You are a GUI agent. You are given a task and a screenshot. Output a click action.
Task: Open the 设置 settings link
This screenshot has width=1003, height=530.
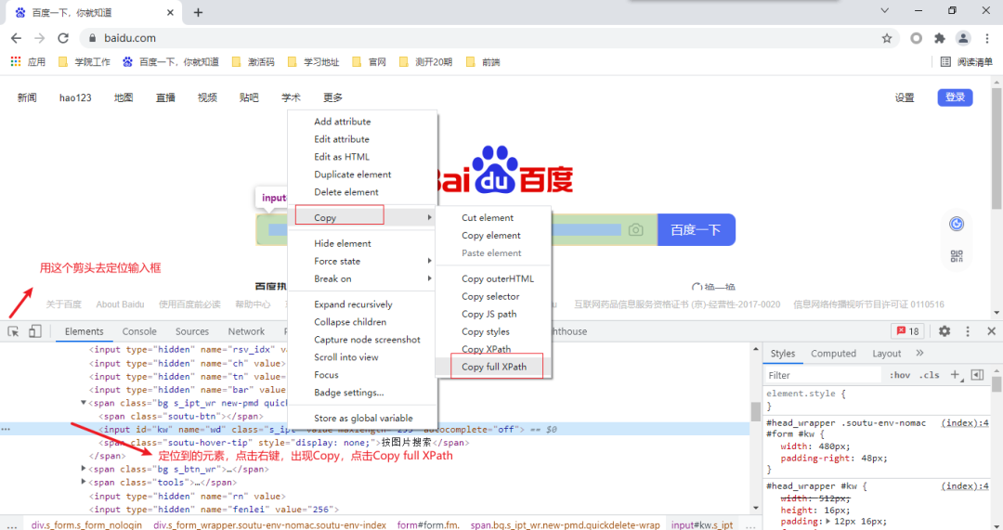(905, 97)
